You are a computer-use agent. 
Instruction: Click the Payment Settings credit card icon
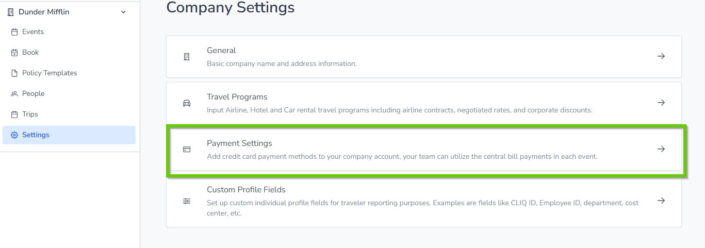tap(187, 150)
